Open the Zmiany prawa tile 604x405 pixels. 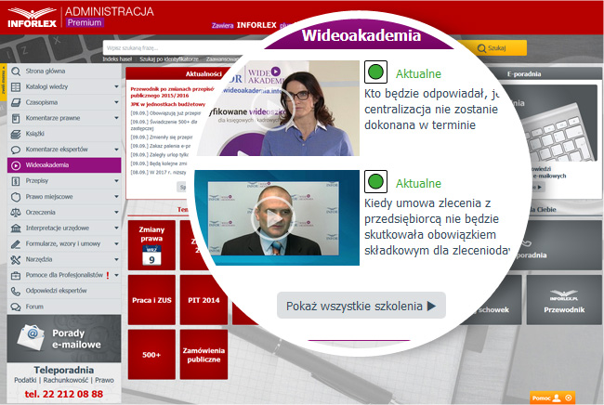[151, 245]
